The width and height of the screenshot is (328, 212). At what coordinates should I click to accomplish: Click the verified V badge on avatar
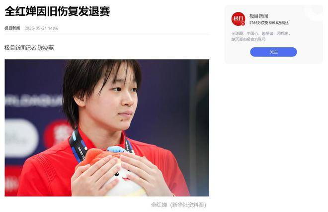[243, 24]
